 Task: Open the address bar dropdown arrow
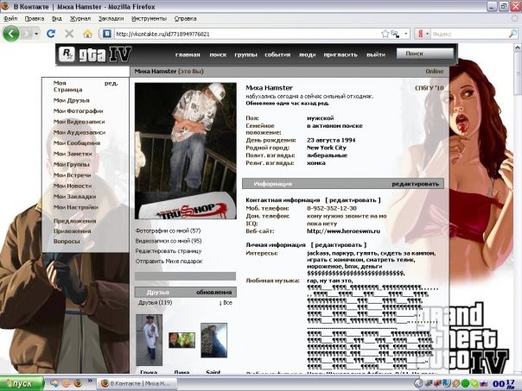(405, 34)
